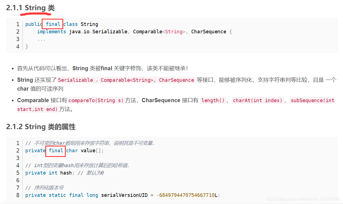Click the -6849794470754667710L value

pos(187,195)
